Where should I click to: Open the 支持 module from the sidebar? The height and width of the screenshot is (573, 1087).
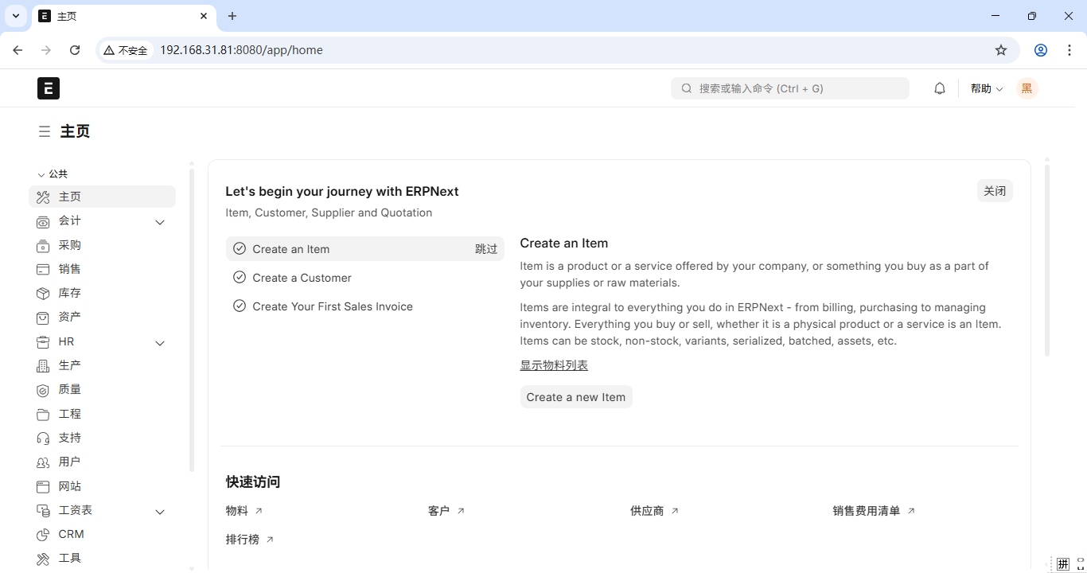(x=102, y=438)
